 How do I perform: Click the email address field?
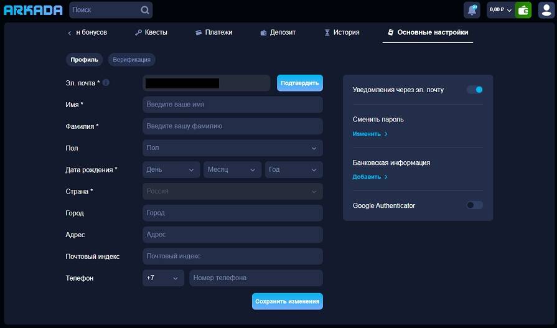pyautogui.click(x=207, y=83)
